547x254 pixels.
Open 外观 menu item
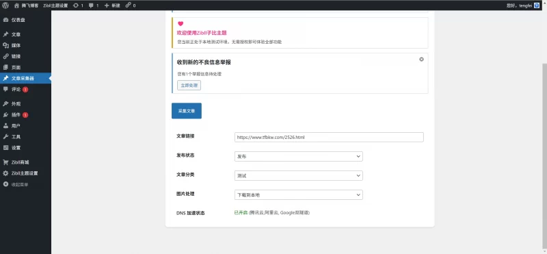[x=25, y=104]
